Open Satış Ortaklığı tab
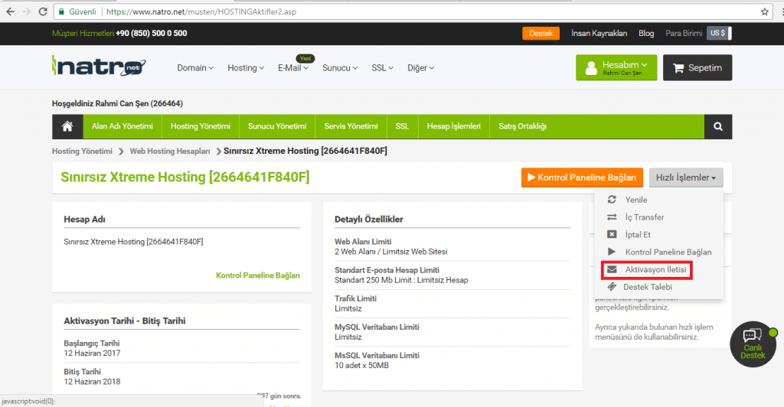 click(x=522, y=126)
